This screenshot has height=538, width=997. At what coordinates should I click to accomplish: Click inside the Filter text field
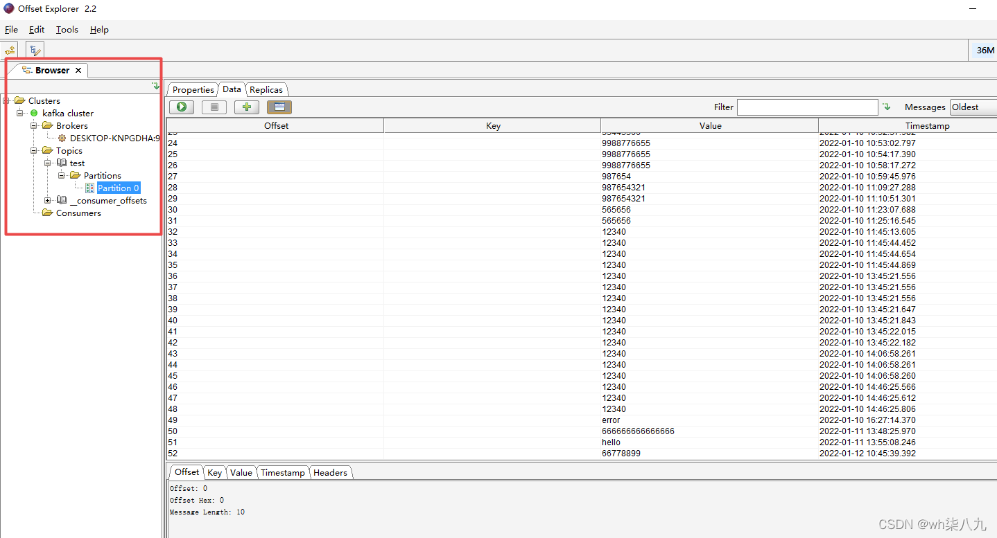click(807, 107)
